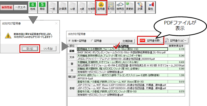Select the ミラフォーム M2F 35mm(厚35・35) specification row
The image size is (207, 106).
tap(123, 82)
